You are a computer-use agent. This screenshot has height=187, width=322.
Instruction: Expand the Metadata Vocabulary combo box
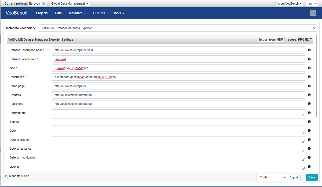[177, 28]
